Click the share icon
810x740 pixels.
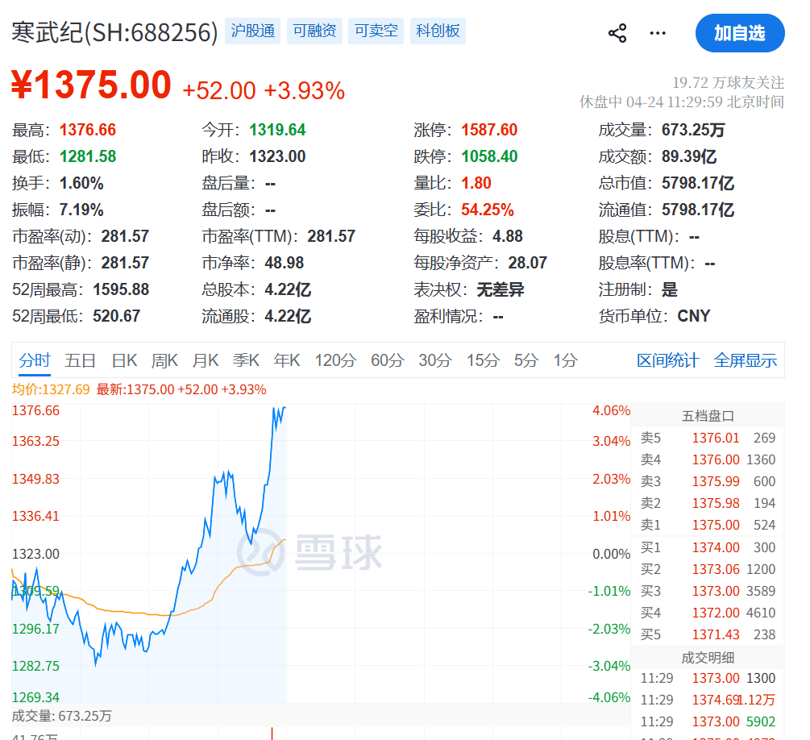(617, 33)
